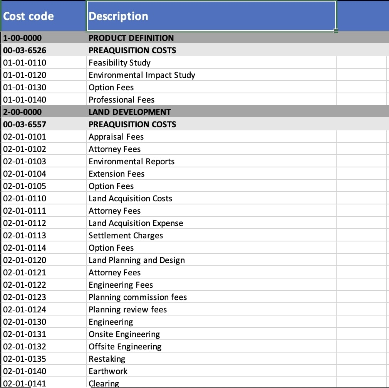The width and height of the screenshot is (389, 388).
Task: Select the Land Planning and Design cell
Action: point(211,260)
